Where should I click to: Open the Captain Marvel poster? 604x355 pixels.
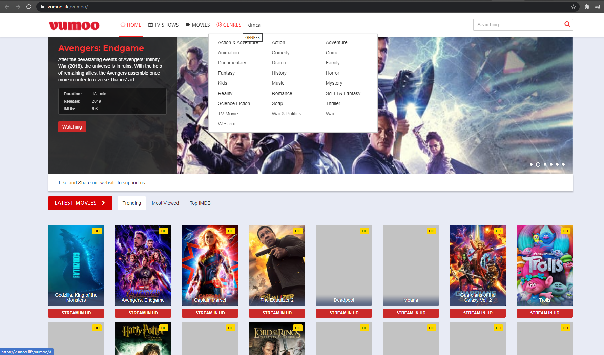tap(210, 265)
